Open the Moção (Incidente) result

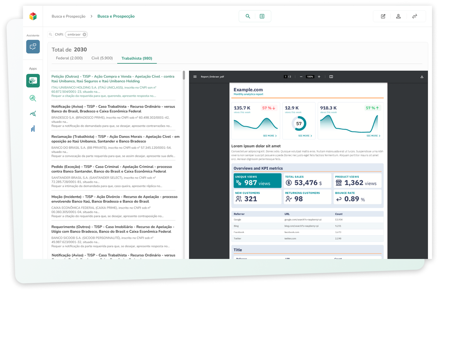click(x=115, y=206)
